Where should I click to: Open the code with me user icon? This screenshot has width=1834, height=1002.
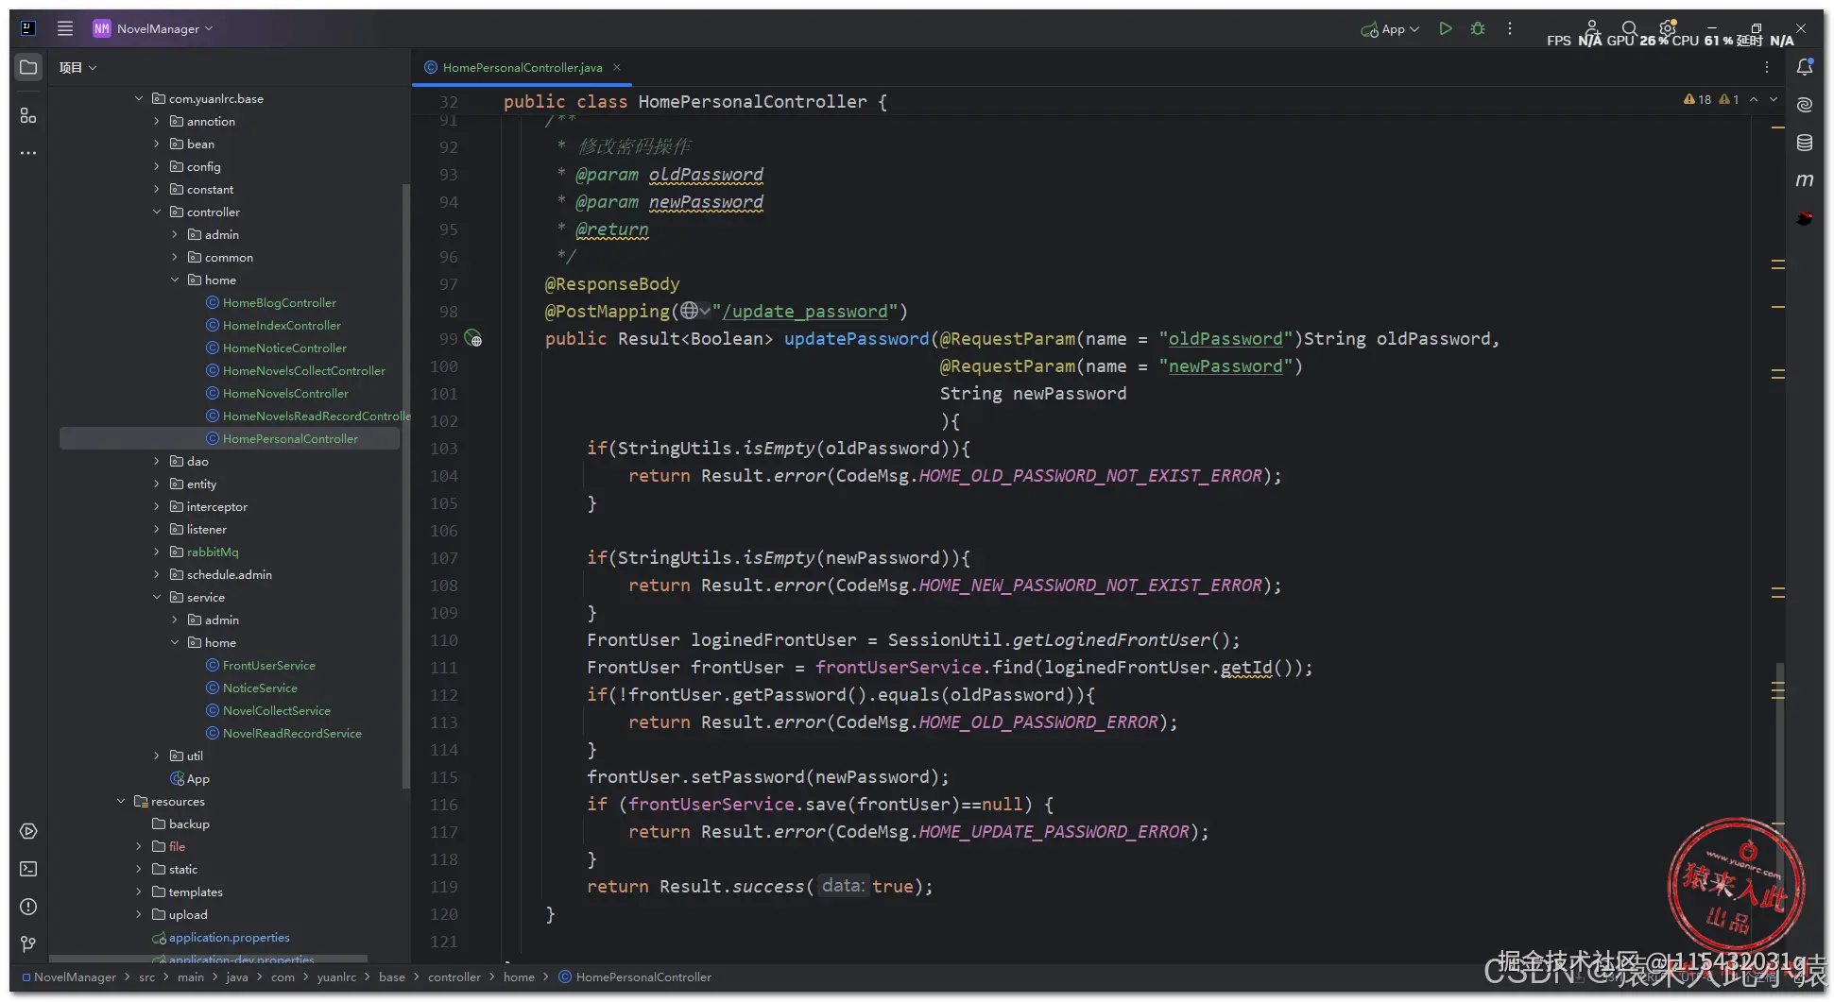click(1592, 28)
